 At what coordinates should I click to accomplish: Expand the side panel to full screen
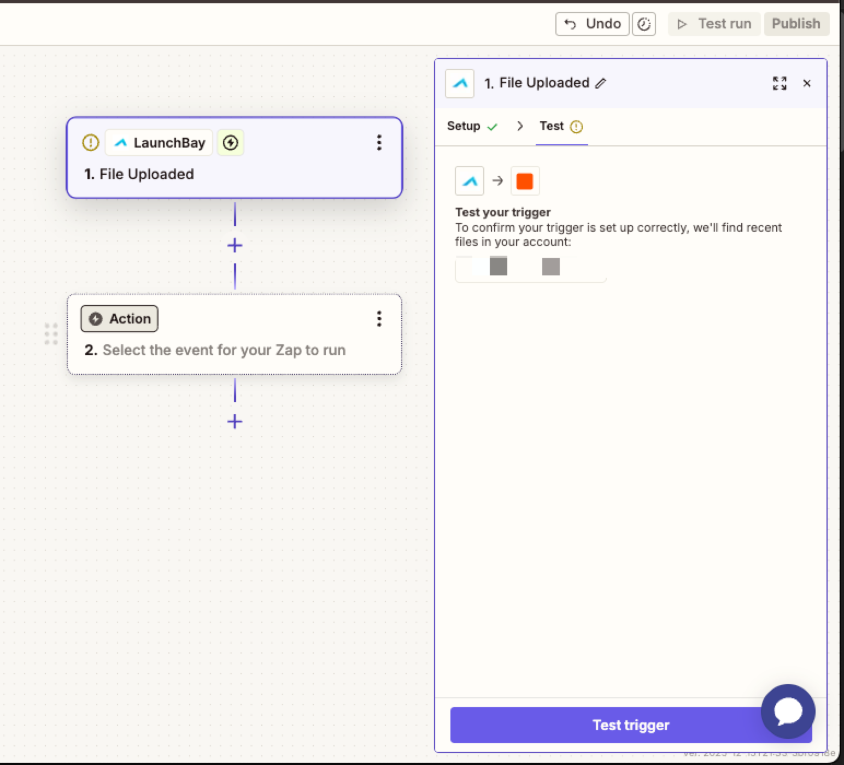tap(779, 83)
